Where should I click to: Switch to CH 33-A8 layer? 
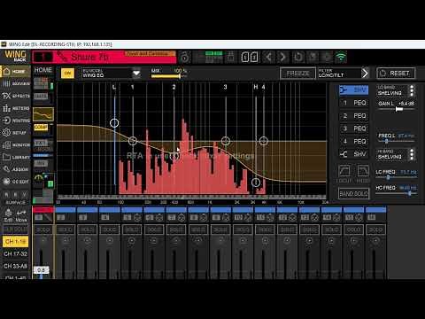click(15, 266)
